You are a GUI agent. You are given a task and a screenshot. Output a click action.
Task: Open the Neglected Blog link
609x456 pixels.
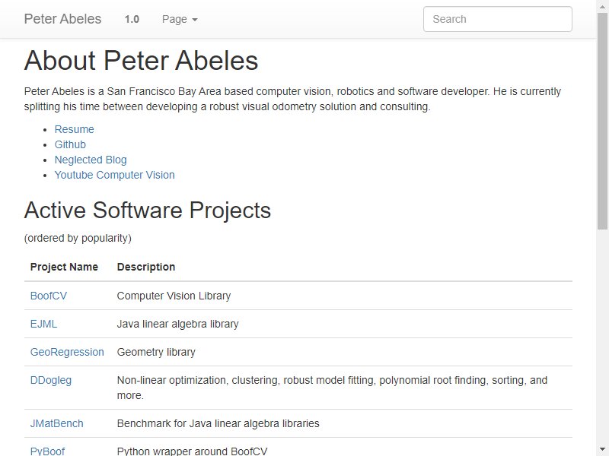coord(91,160)
